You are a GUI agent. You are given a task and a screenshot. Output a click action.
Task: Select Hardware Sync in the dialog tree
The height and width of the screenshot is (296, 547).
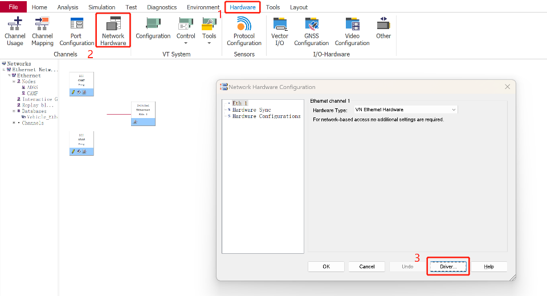251,110
